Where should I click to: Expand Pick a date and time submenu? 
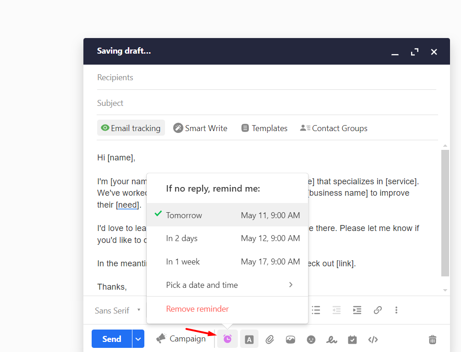click(227, 285)
